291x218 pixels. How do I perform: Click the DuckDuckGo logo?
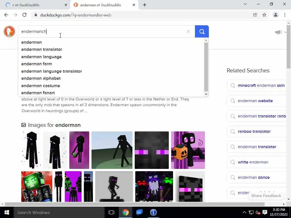(9, 32)
